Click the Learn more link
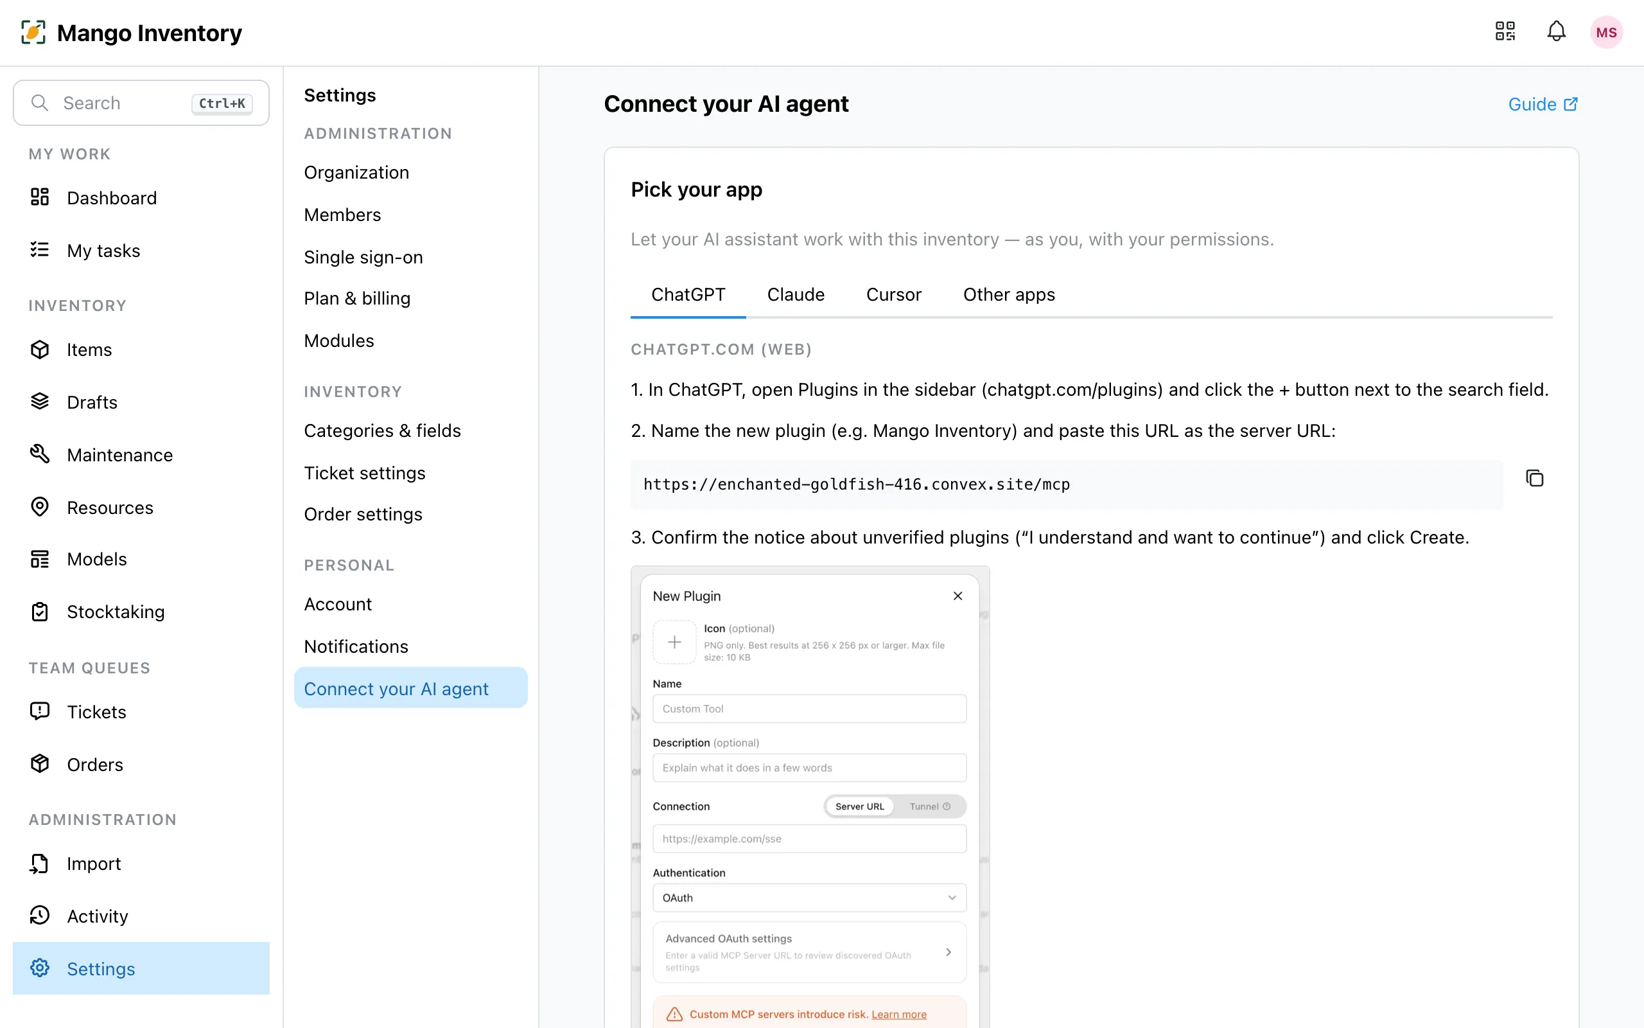 (898, 1015)
